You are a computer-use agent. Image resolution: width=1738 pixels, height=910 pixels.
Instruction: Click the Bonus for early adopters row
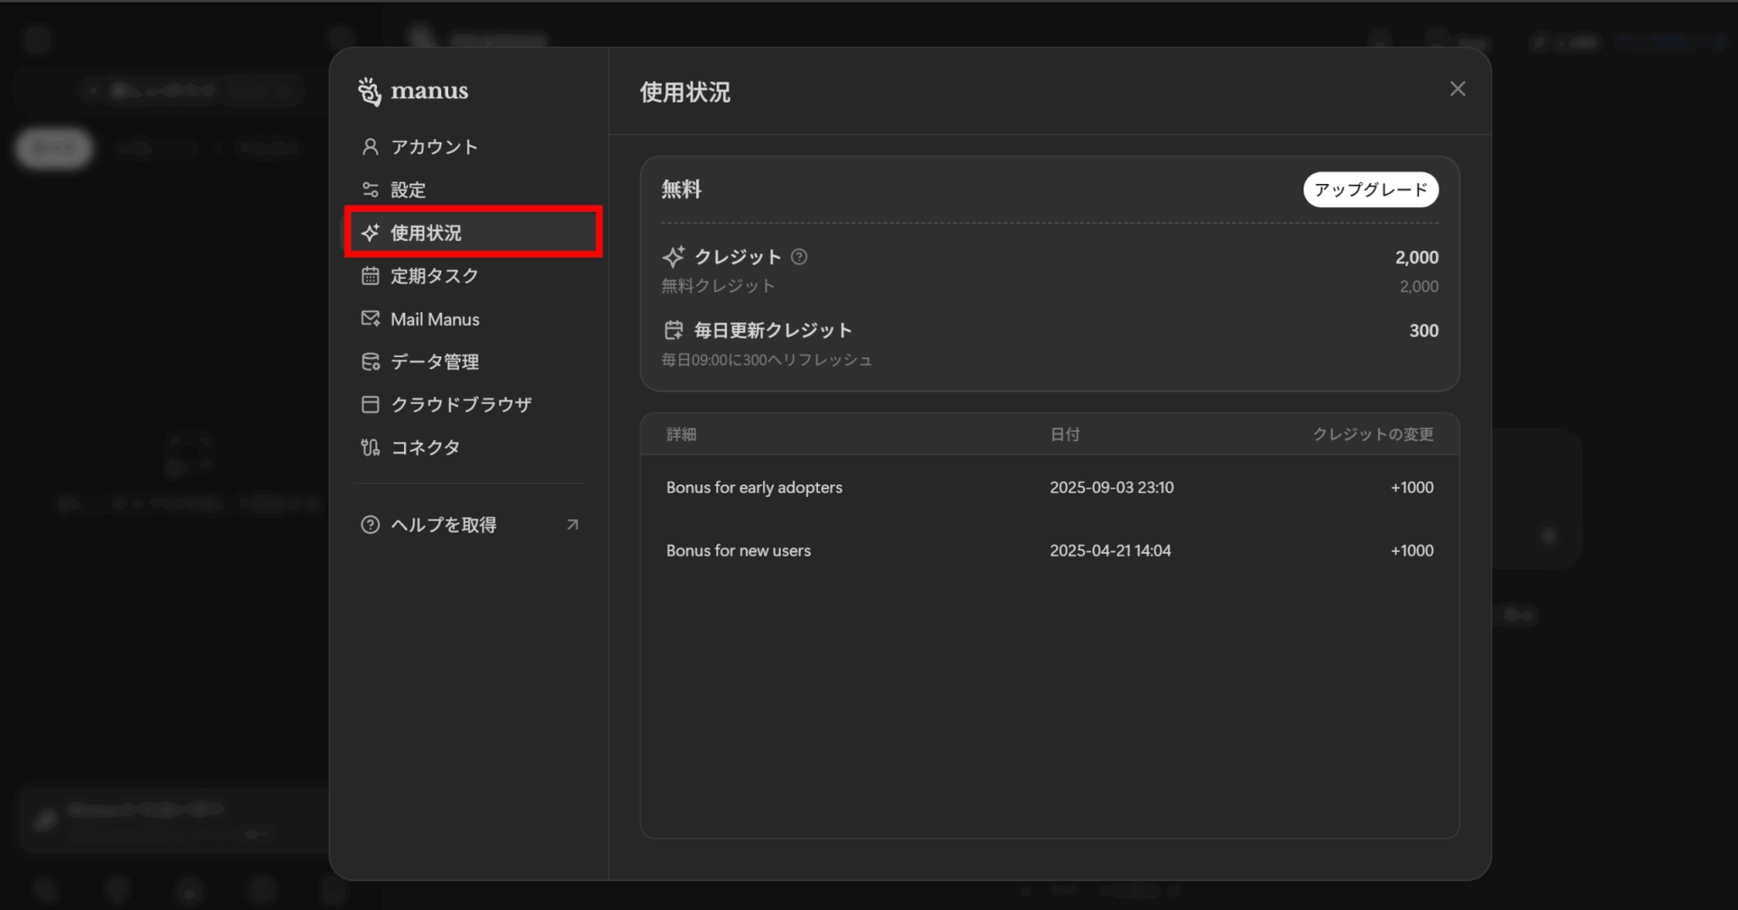pos(1050,488)
